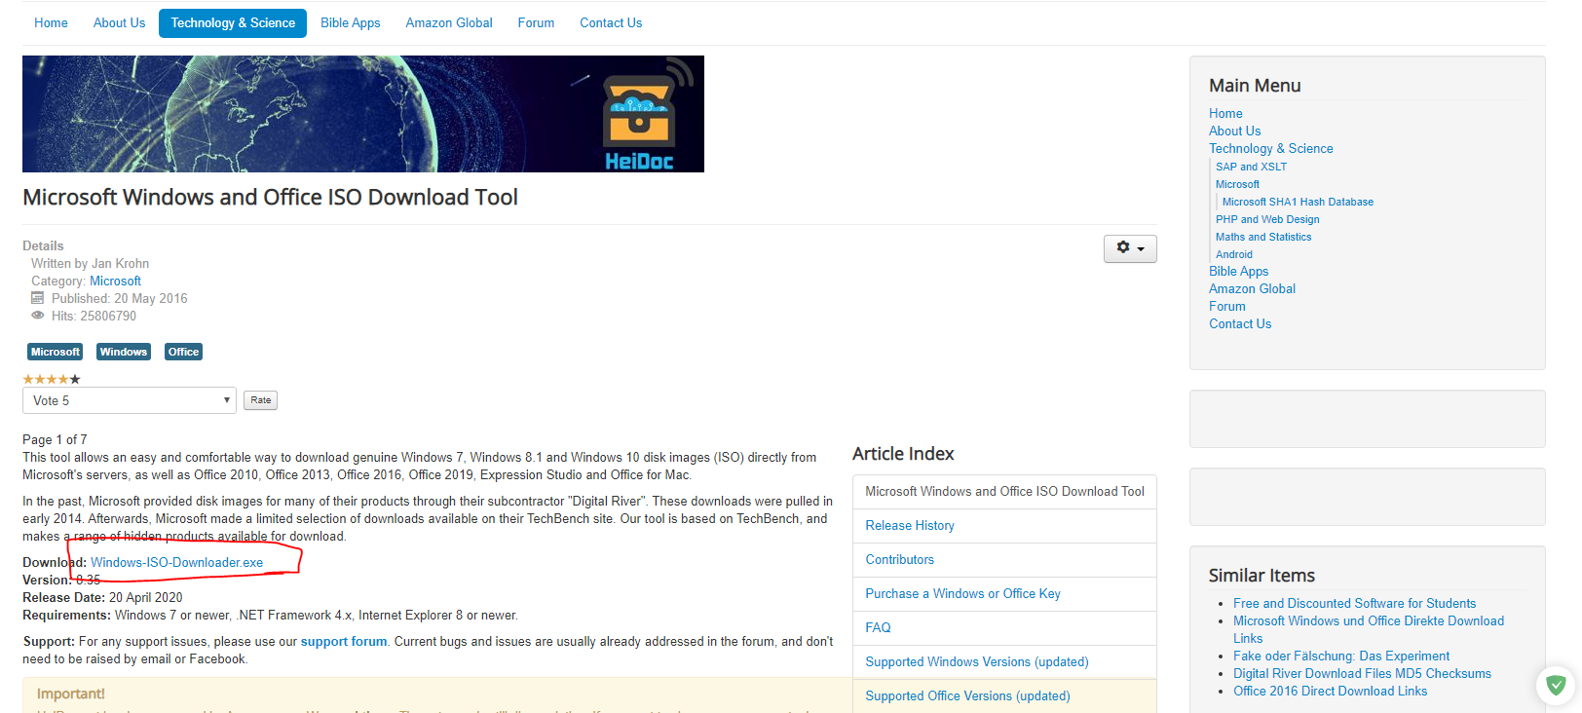Open Microsoft SHA1 Hash Database item
This screenshot has height=713, width=1582.
tap(1298, 202)
